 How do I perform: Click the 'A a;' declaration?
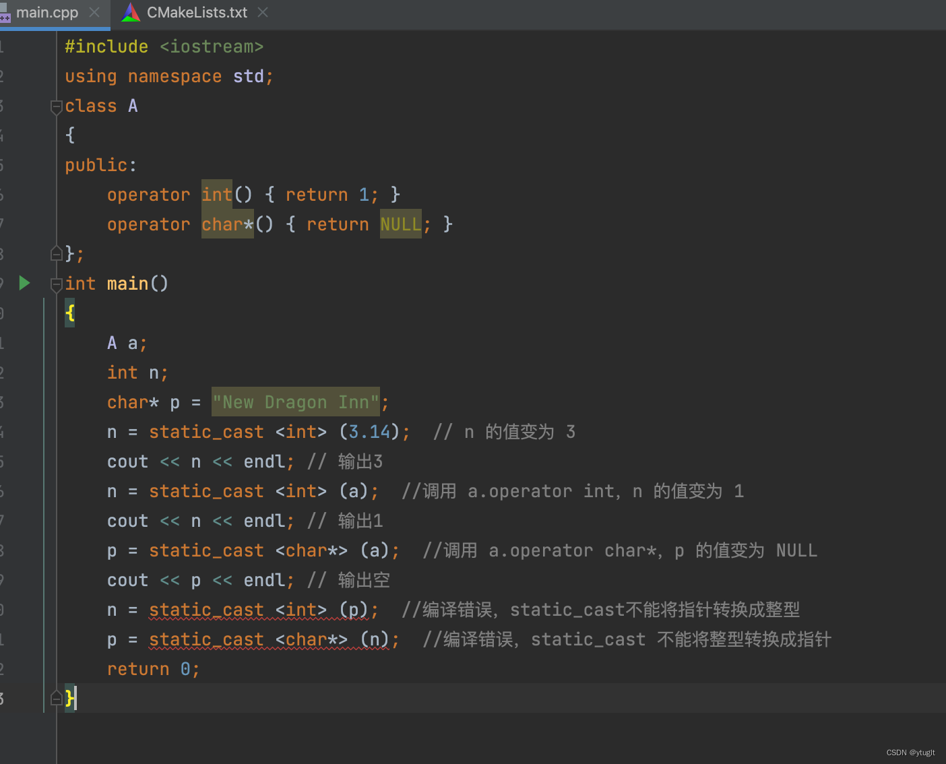[127, 343]
